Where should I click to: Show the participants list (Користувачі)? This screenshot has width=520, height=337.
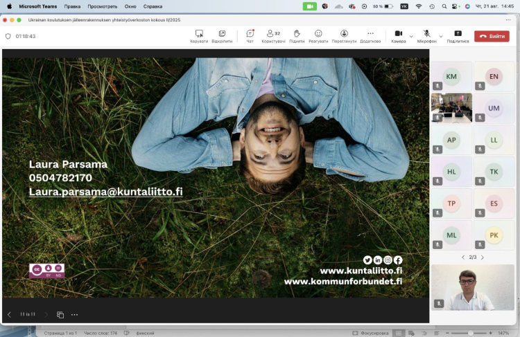coord(270,34)
